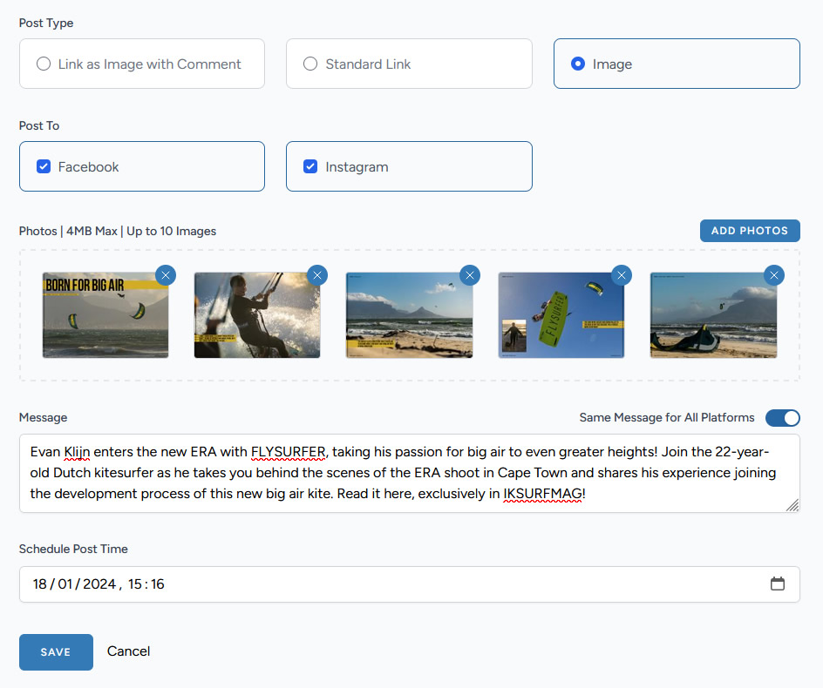Remove the last photo with kite on sand
This screenshot has height=688, width=823.
click(x=773, y=275)
